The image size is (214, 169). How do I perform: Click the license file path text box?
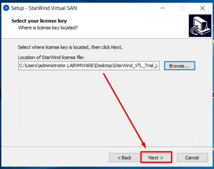88,66
